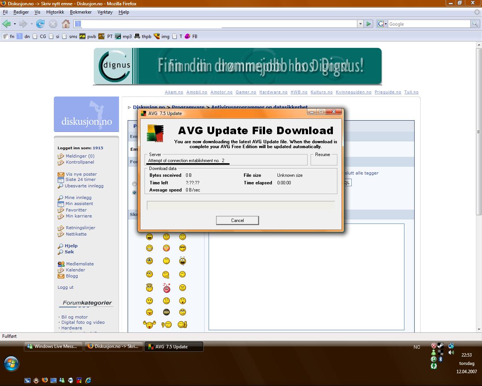Click into the Google search field
This screenshot has height=386, width=482.
tap(429, 24)
